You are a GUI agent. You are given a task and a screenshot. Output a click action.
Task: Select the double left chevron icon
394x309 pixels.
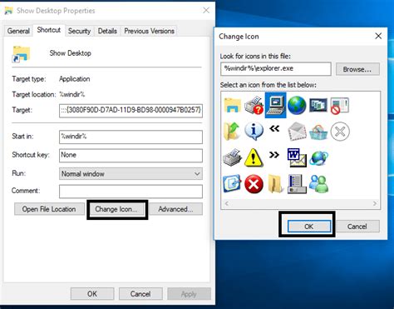274,128
